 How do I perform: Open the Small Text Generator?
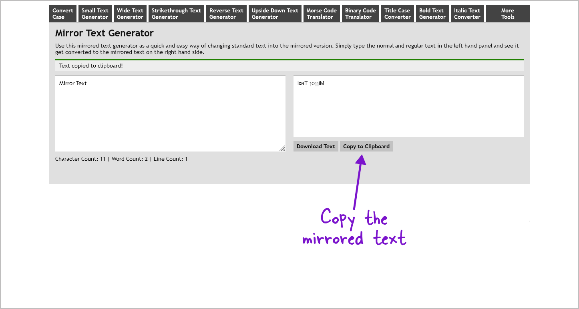(94, 14)
